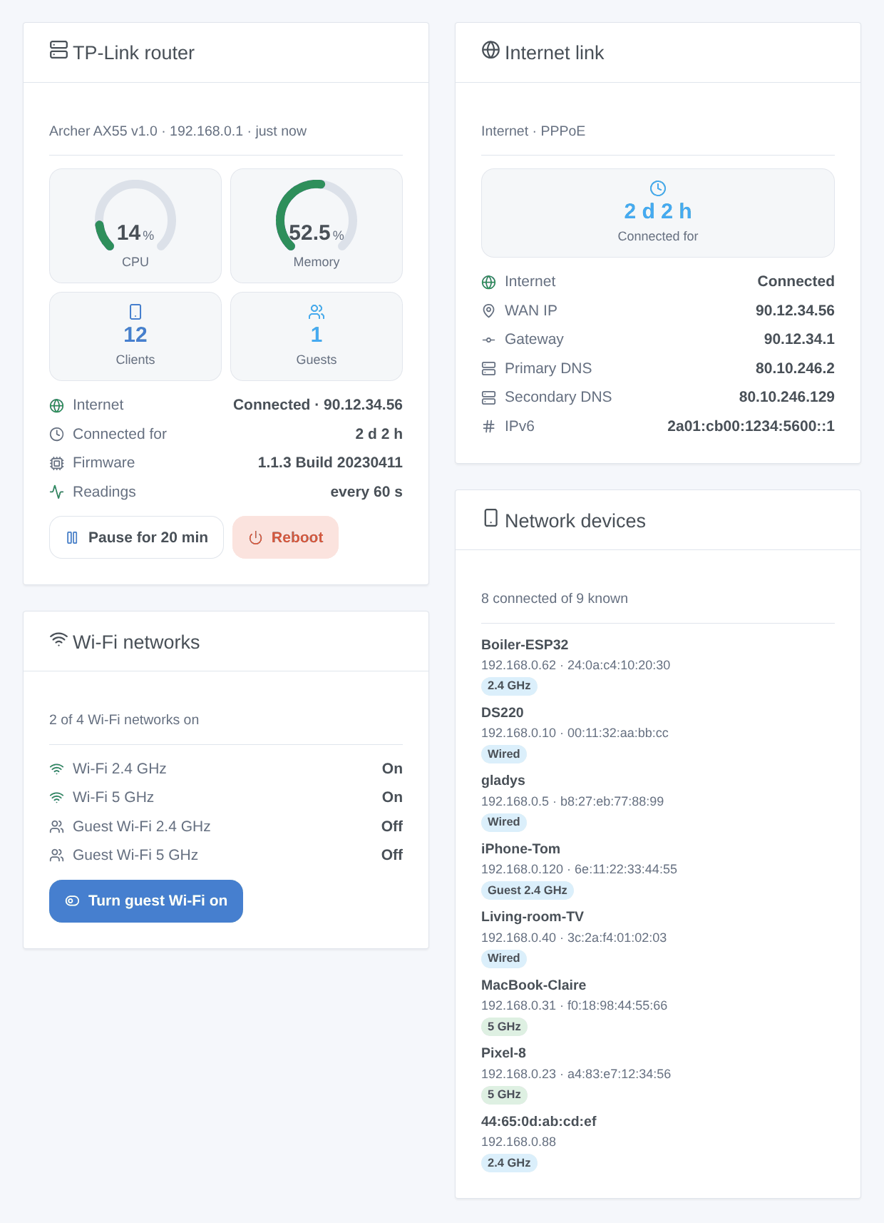884x1223 pixels.
Task: Turn guest Wi-Fi on
Action: (146, 901)
